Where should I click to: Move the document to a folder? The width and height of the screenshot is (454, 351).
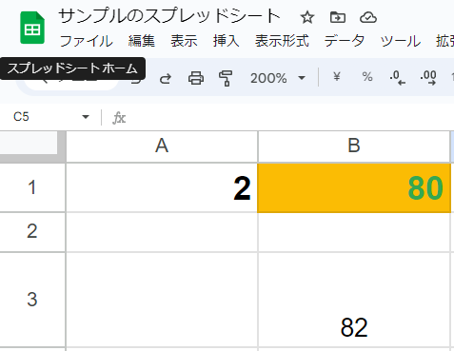338,17
